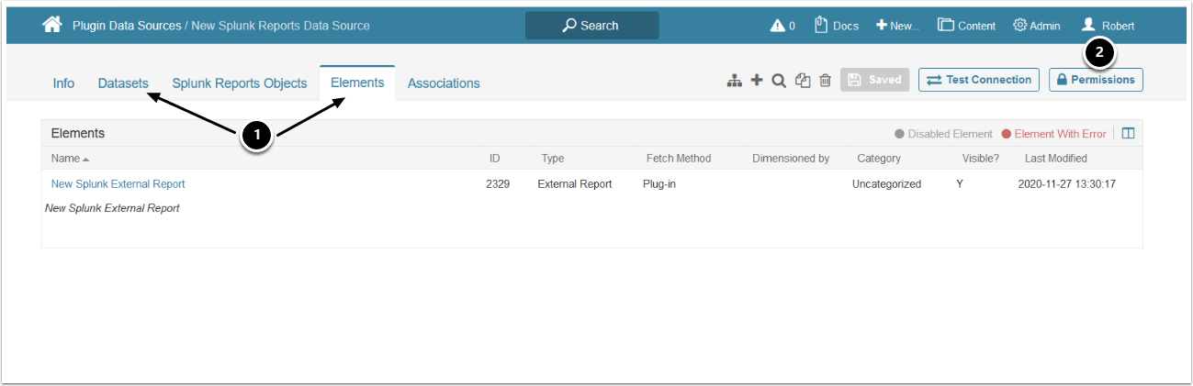Click the Uncategorized category cell

886,184
